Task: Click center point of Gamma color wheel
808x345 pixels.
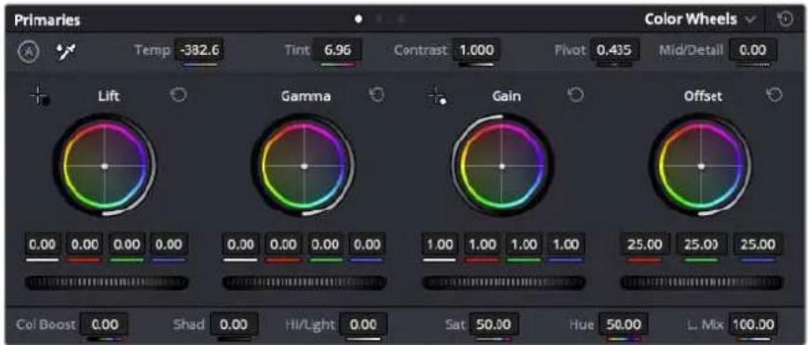Action: tap(304, 166)
